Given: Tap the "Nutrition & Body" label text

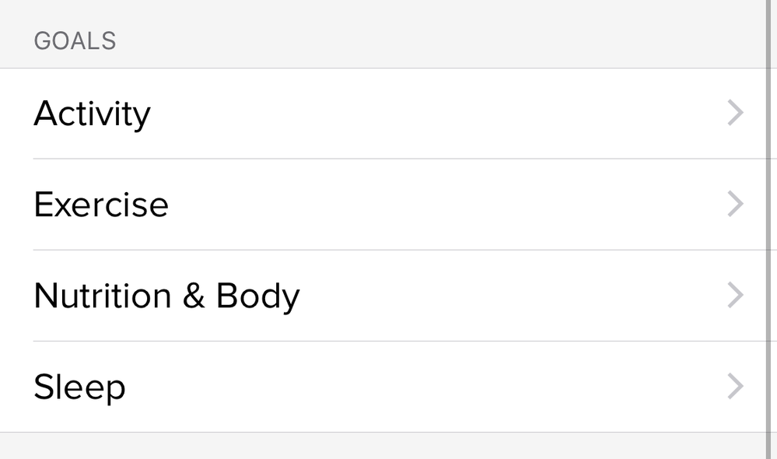Looking at the screenshot, I should point(166,296).
